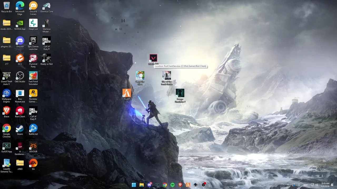Select the OBS Studio desktop shortcut
337x189 pixels.
coord(20,77)
